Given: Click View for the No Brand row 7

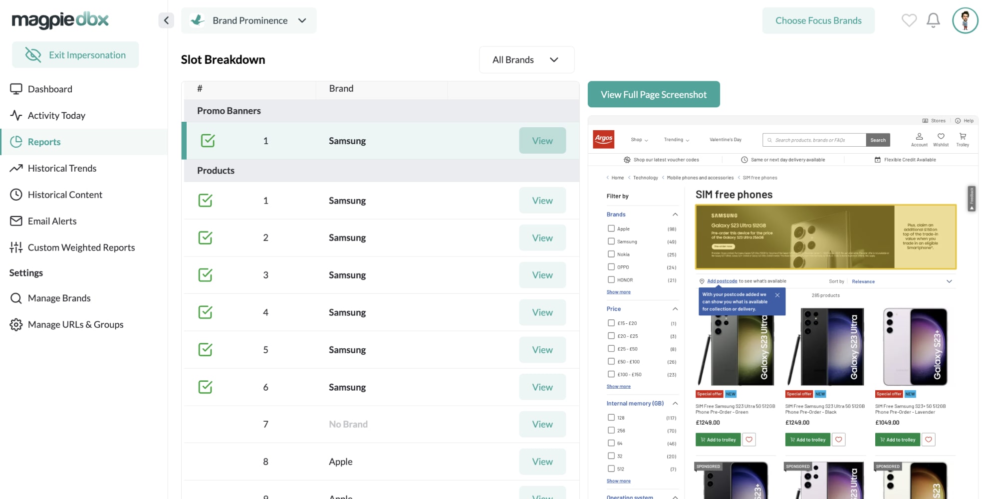Looking at the screenshot, I should (542, 424).
